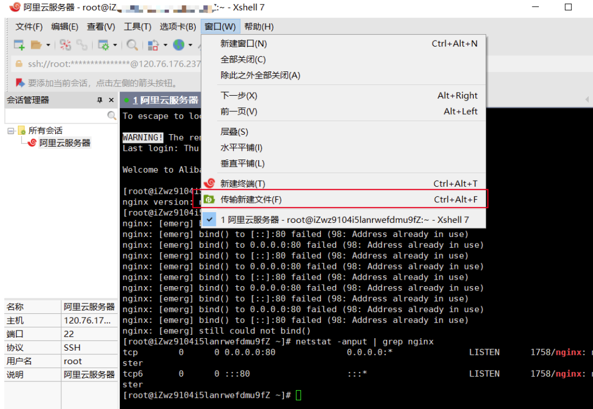Switch to the 1 阿里云服务器 session tab
The height and width of the screenshot is (409, 593).
(x=161, y=101)
